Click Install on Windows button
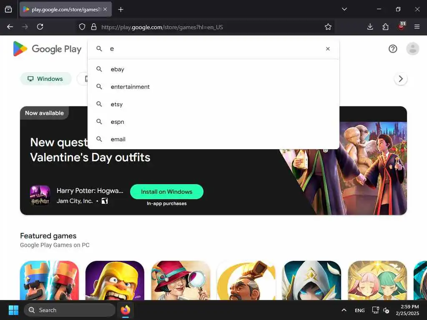The image size is (427, 320). click(x=167, y=192)
